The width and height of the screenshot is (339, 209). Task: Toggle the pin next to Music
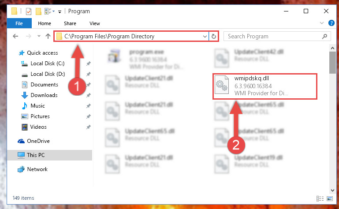click(89, 106)
